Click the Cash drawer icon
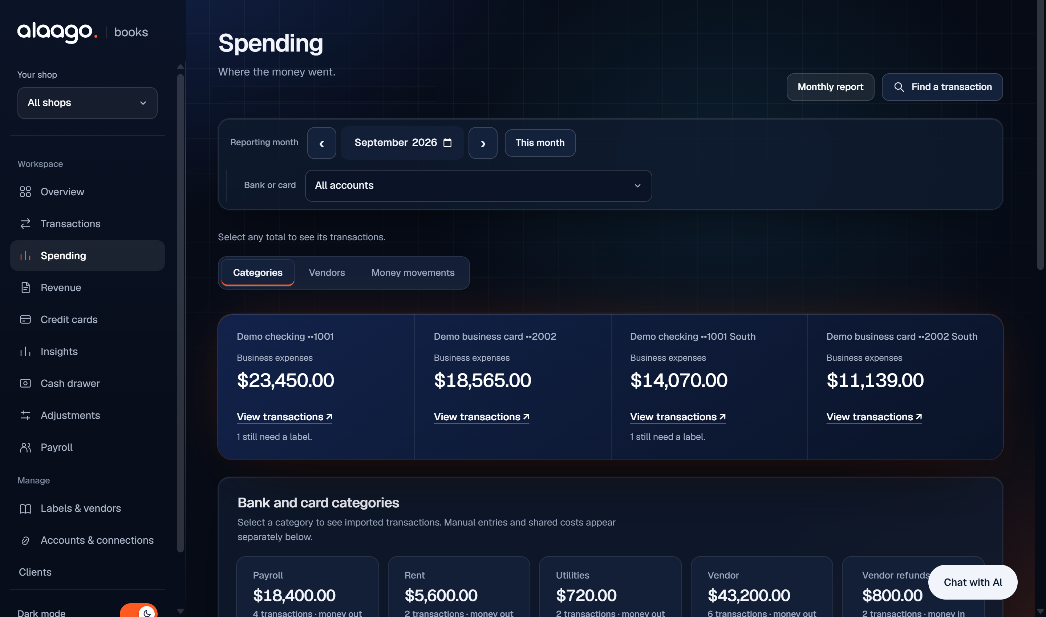This screenshot has width=1046, height=617. pos(25,383)
